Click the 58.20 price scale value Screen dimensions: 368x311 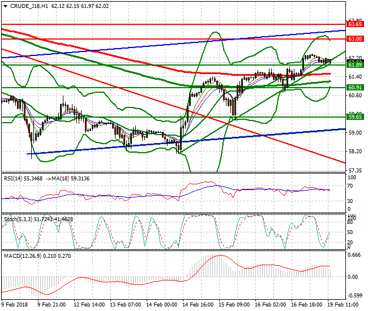pos(355,152)
